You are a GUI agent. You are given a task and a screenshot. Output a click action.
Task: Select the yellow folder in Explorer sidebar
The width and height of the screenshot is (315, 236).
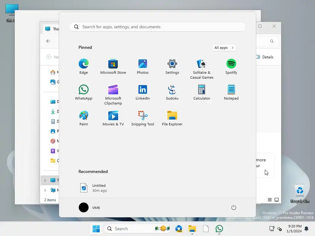(x=54, y=160)
